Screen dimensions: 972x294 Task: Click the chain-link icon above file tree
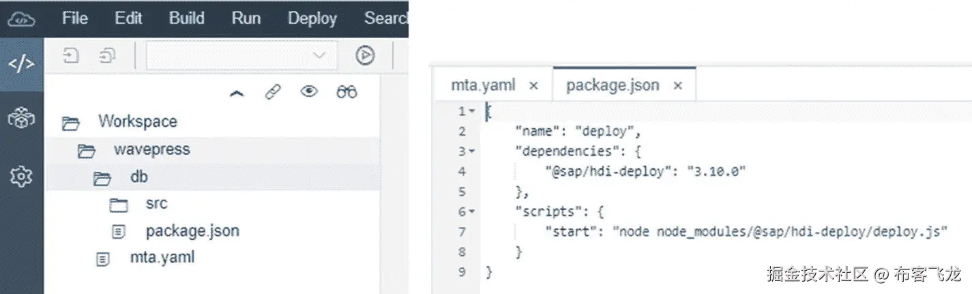pyautogui.click(x=273, y=92)
